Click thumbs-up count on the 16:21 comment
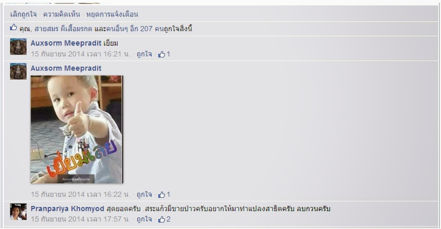 click(164, 54)
